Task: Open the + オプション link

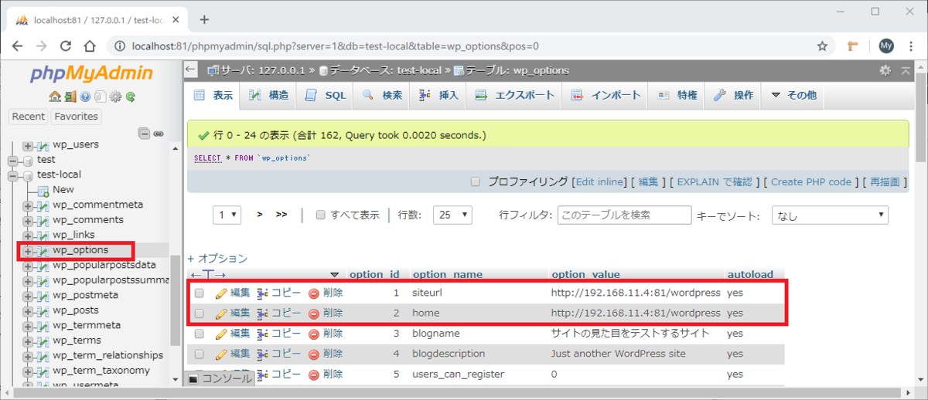Action: coord(217,259)
